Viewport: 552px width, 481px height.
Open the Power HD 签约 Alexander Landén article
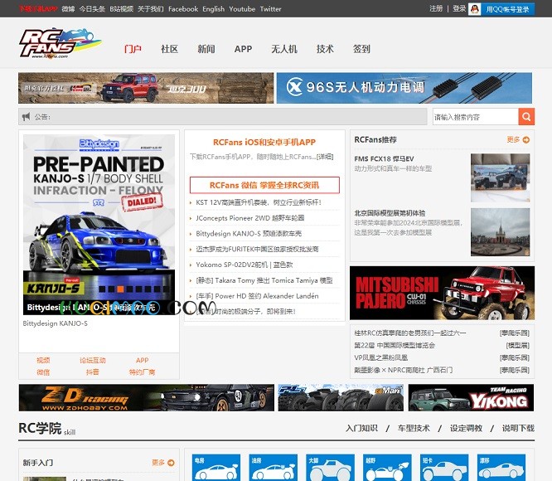[257, 296]
